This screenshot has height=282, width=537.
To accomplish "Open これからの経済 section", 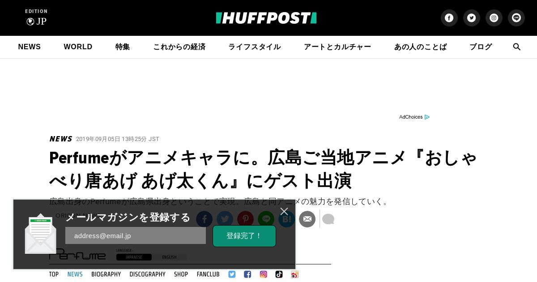I will (x=179, y=47).
